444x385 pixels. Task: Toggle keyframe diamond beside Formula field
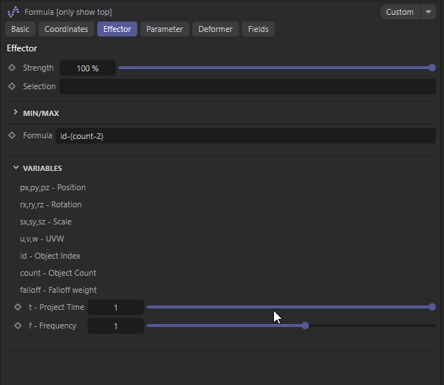12,135
